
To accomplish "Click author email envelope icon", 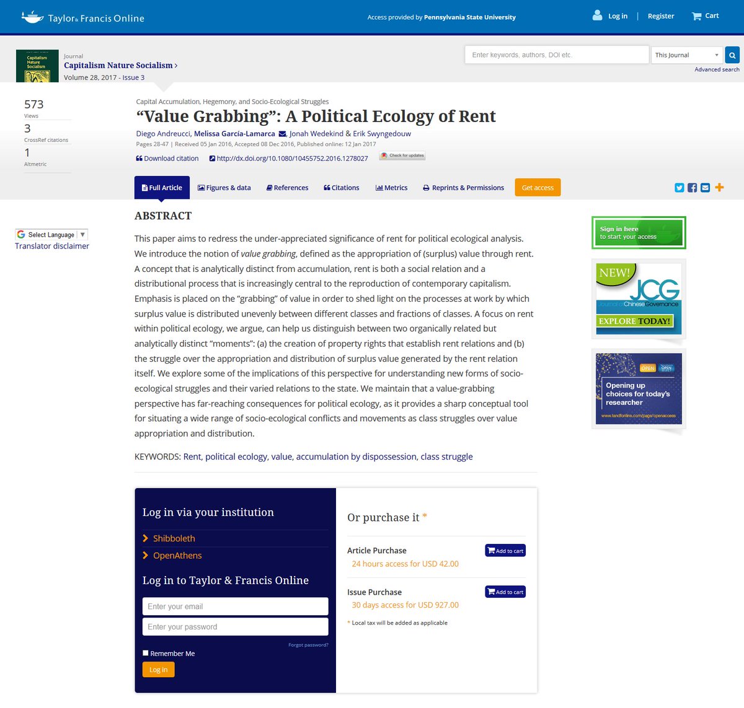I will point(283,134).
